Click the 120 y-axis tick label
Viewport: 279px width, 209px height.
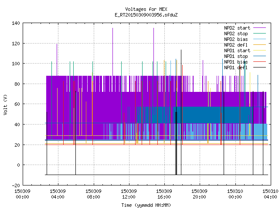point(16,44)
